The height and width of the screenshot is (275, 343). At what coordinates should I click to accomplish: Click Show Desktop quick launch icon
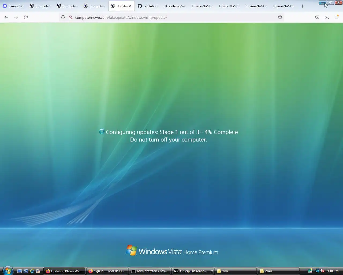20,271
